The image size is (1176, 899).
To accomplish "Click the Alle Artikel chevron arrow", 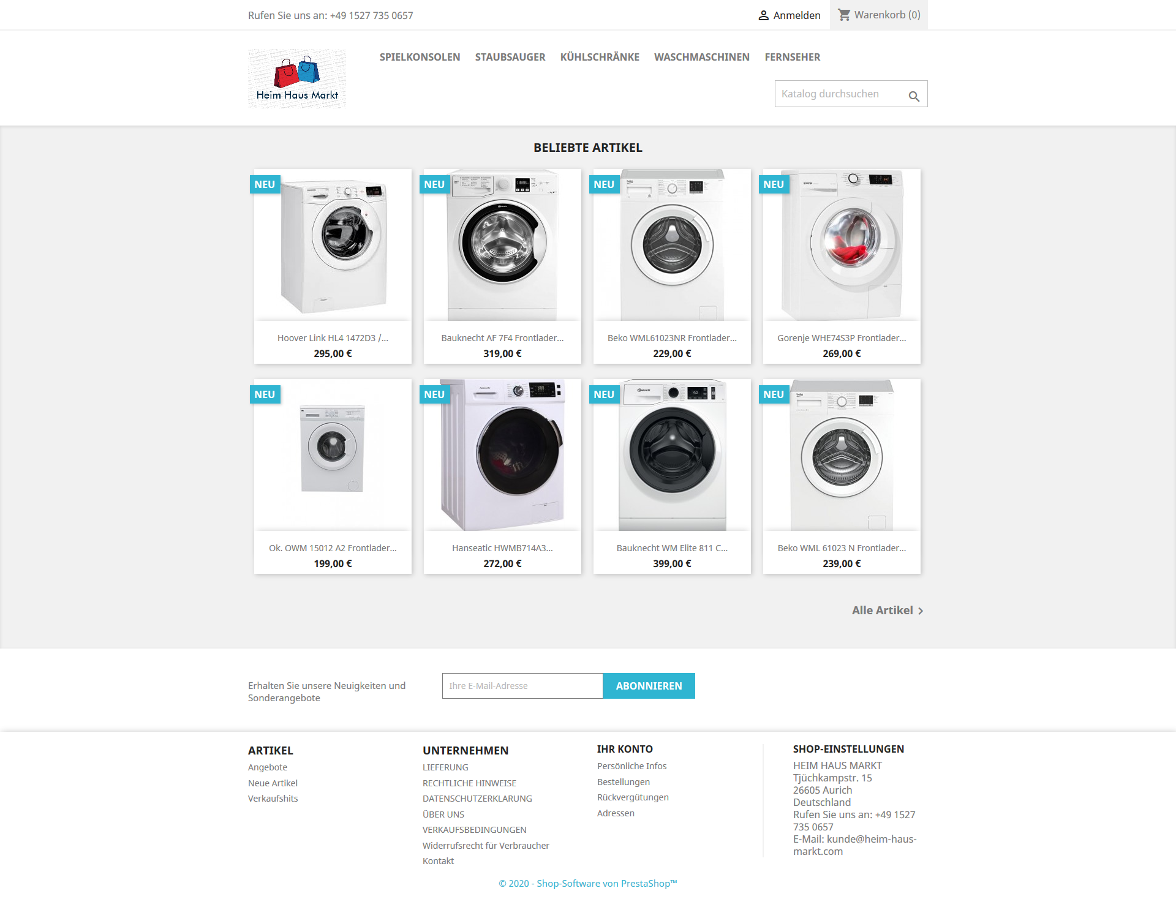I will [x=921, y=611].
